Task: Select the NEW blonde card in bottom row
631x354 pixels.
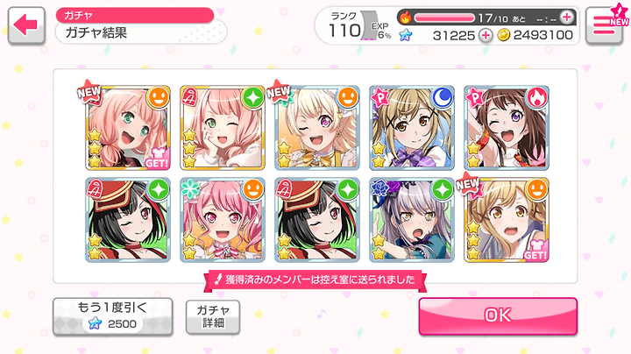Action: pos(507,220)
